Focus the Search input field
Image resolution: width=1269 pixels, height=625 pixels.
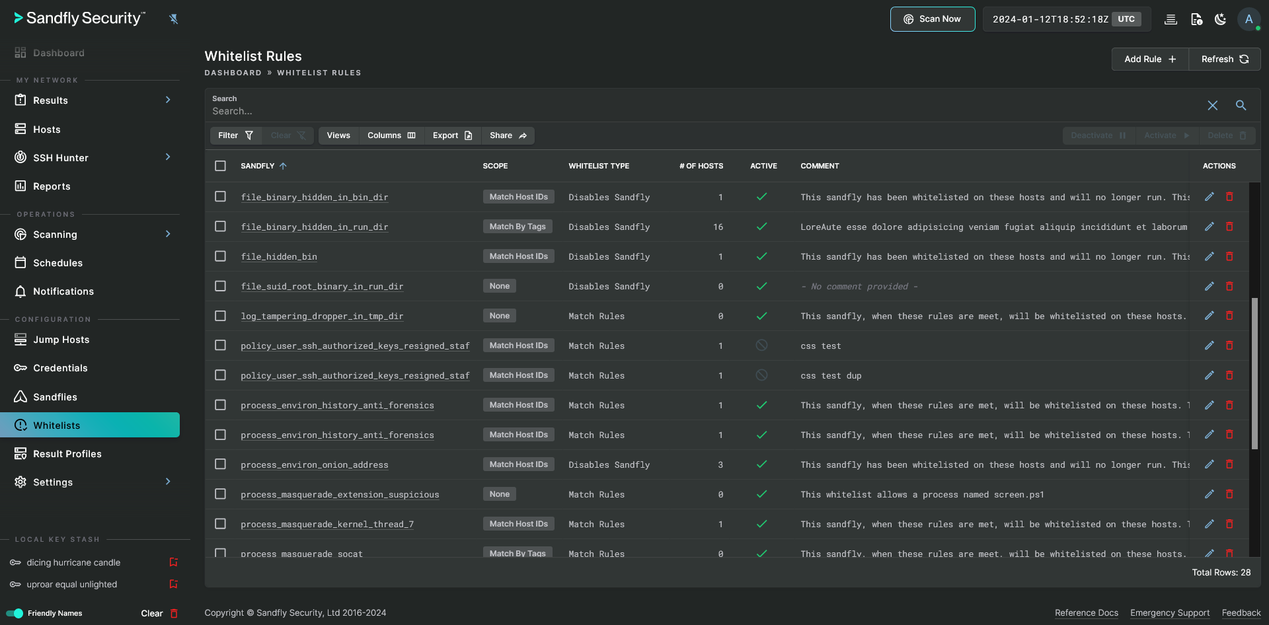704,111
